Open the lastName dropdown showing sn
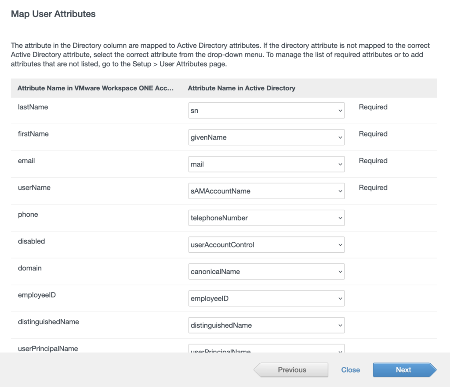This screenshot has width=450, height=387. (266, 111)
